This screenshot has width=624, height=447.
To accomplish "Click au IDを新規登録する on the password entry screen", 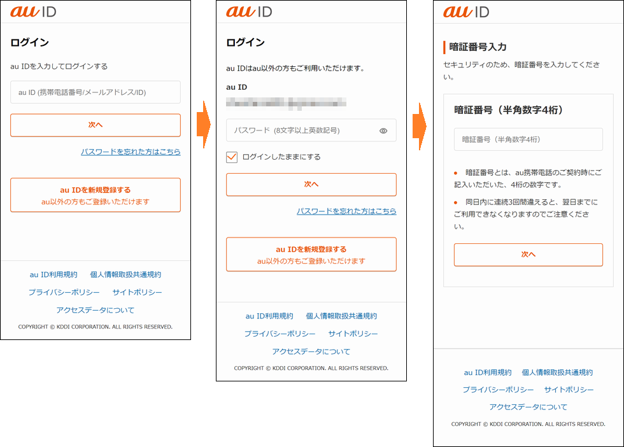I will [311, 255].
